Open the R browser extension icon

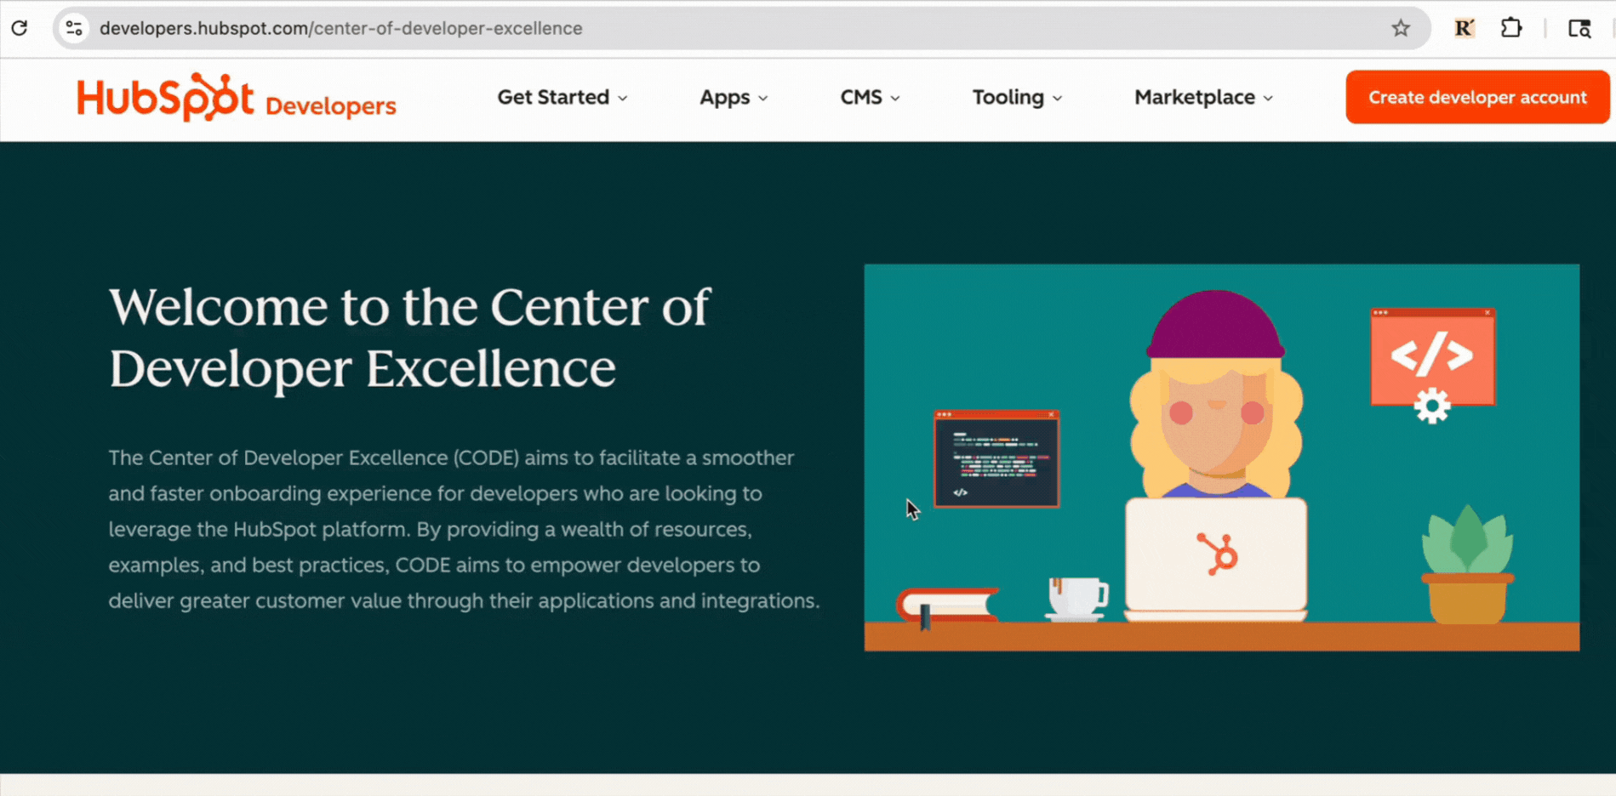1464,28
